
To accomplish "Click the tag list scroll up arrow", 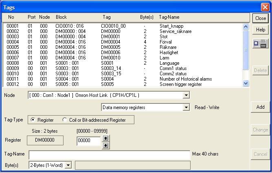I will tap(246, 27).
